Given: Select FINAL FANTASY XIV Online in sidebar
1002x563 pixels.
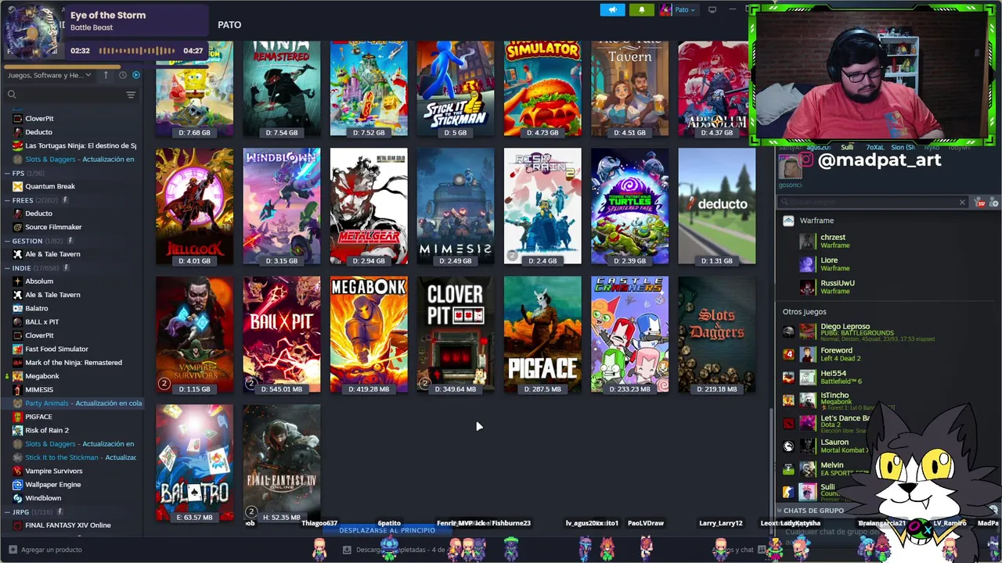Looking at the screenshot, I should [68, 525].
